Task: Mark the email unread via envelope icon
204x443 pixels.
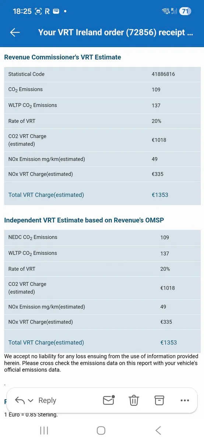Action: [109, 400]
